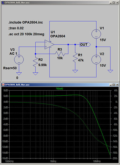Screen dimensions: 120x165
Task: Click the 100KHz frequency axis label
Action: [9, 161]
